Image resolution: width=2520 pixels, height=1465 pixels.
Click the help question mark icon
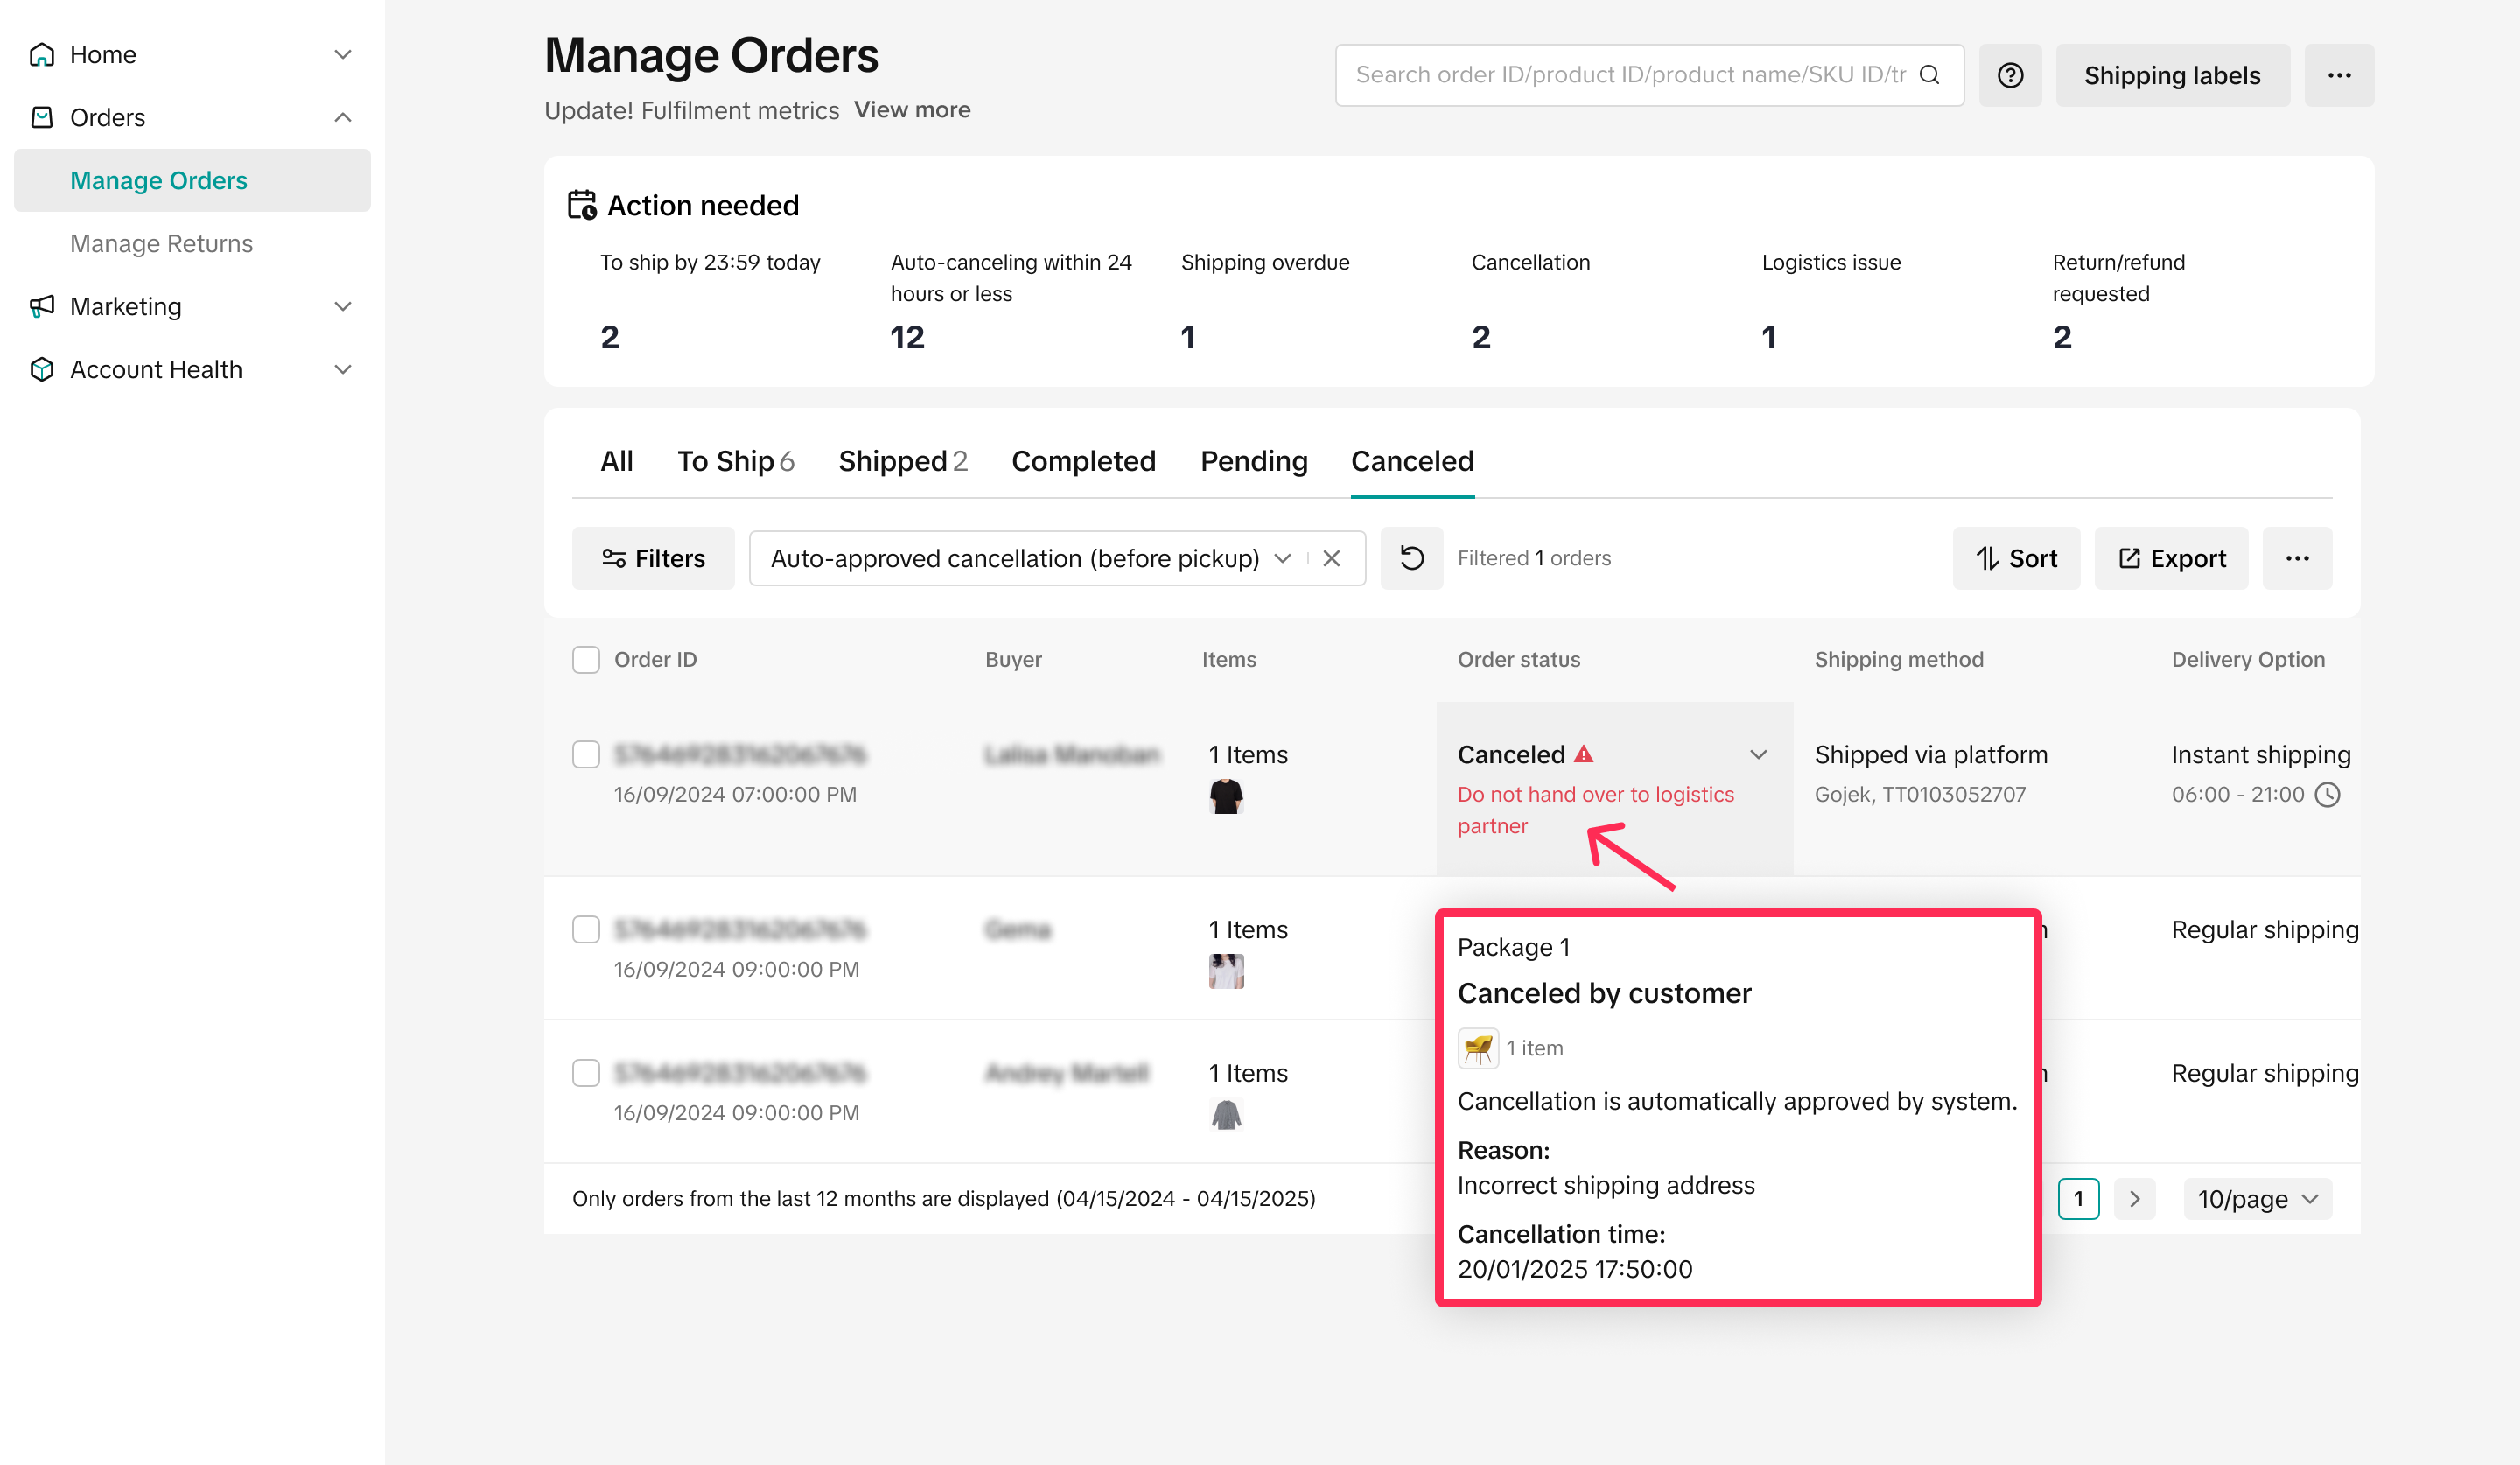coord(2010,75)
